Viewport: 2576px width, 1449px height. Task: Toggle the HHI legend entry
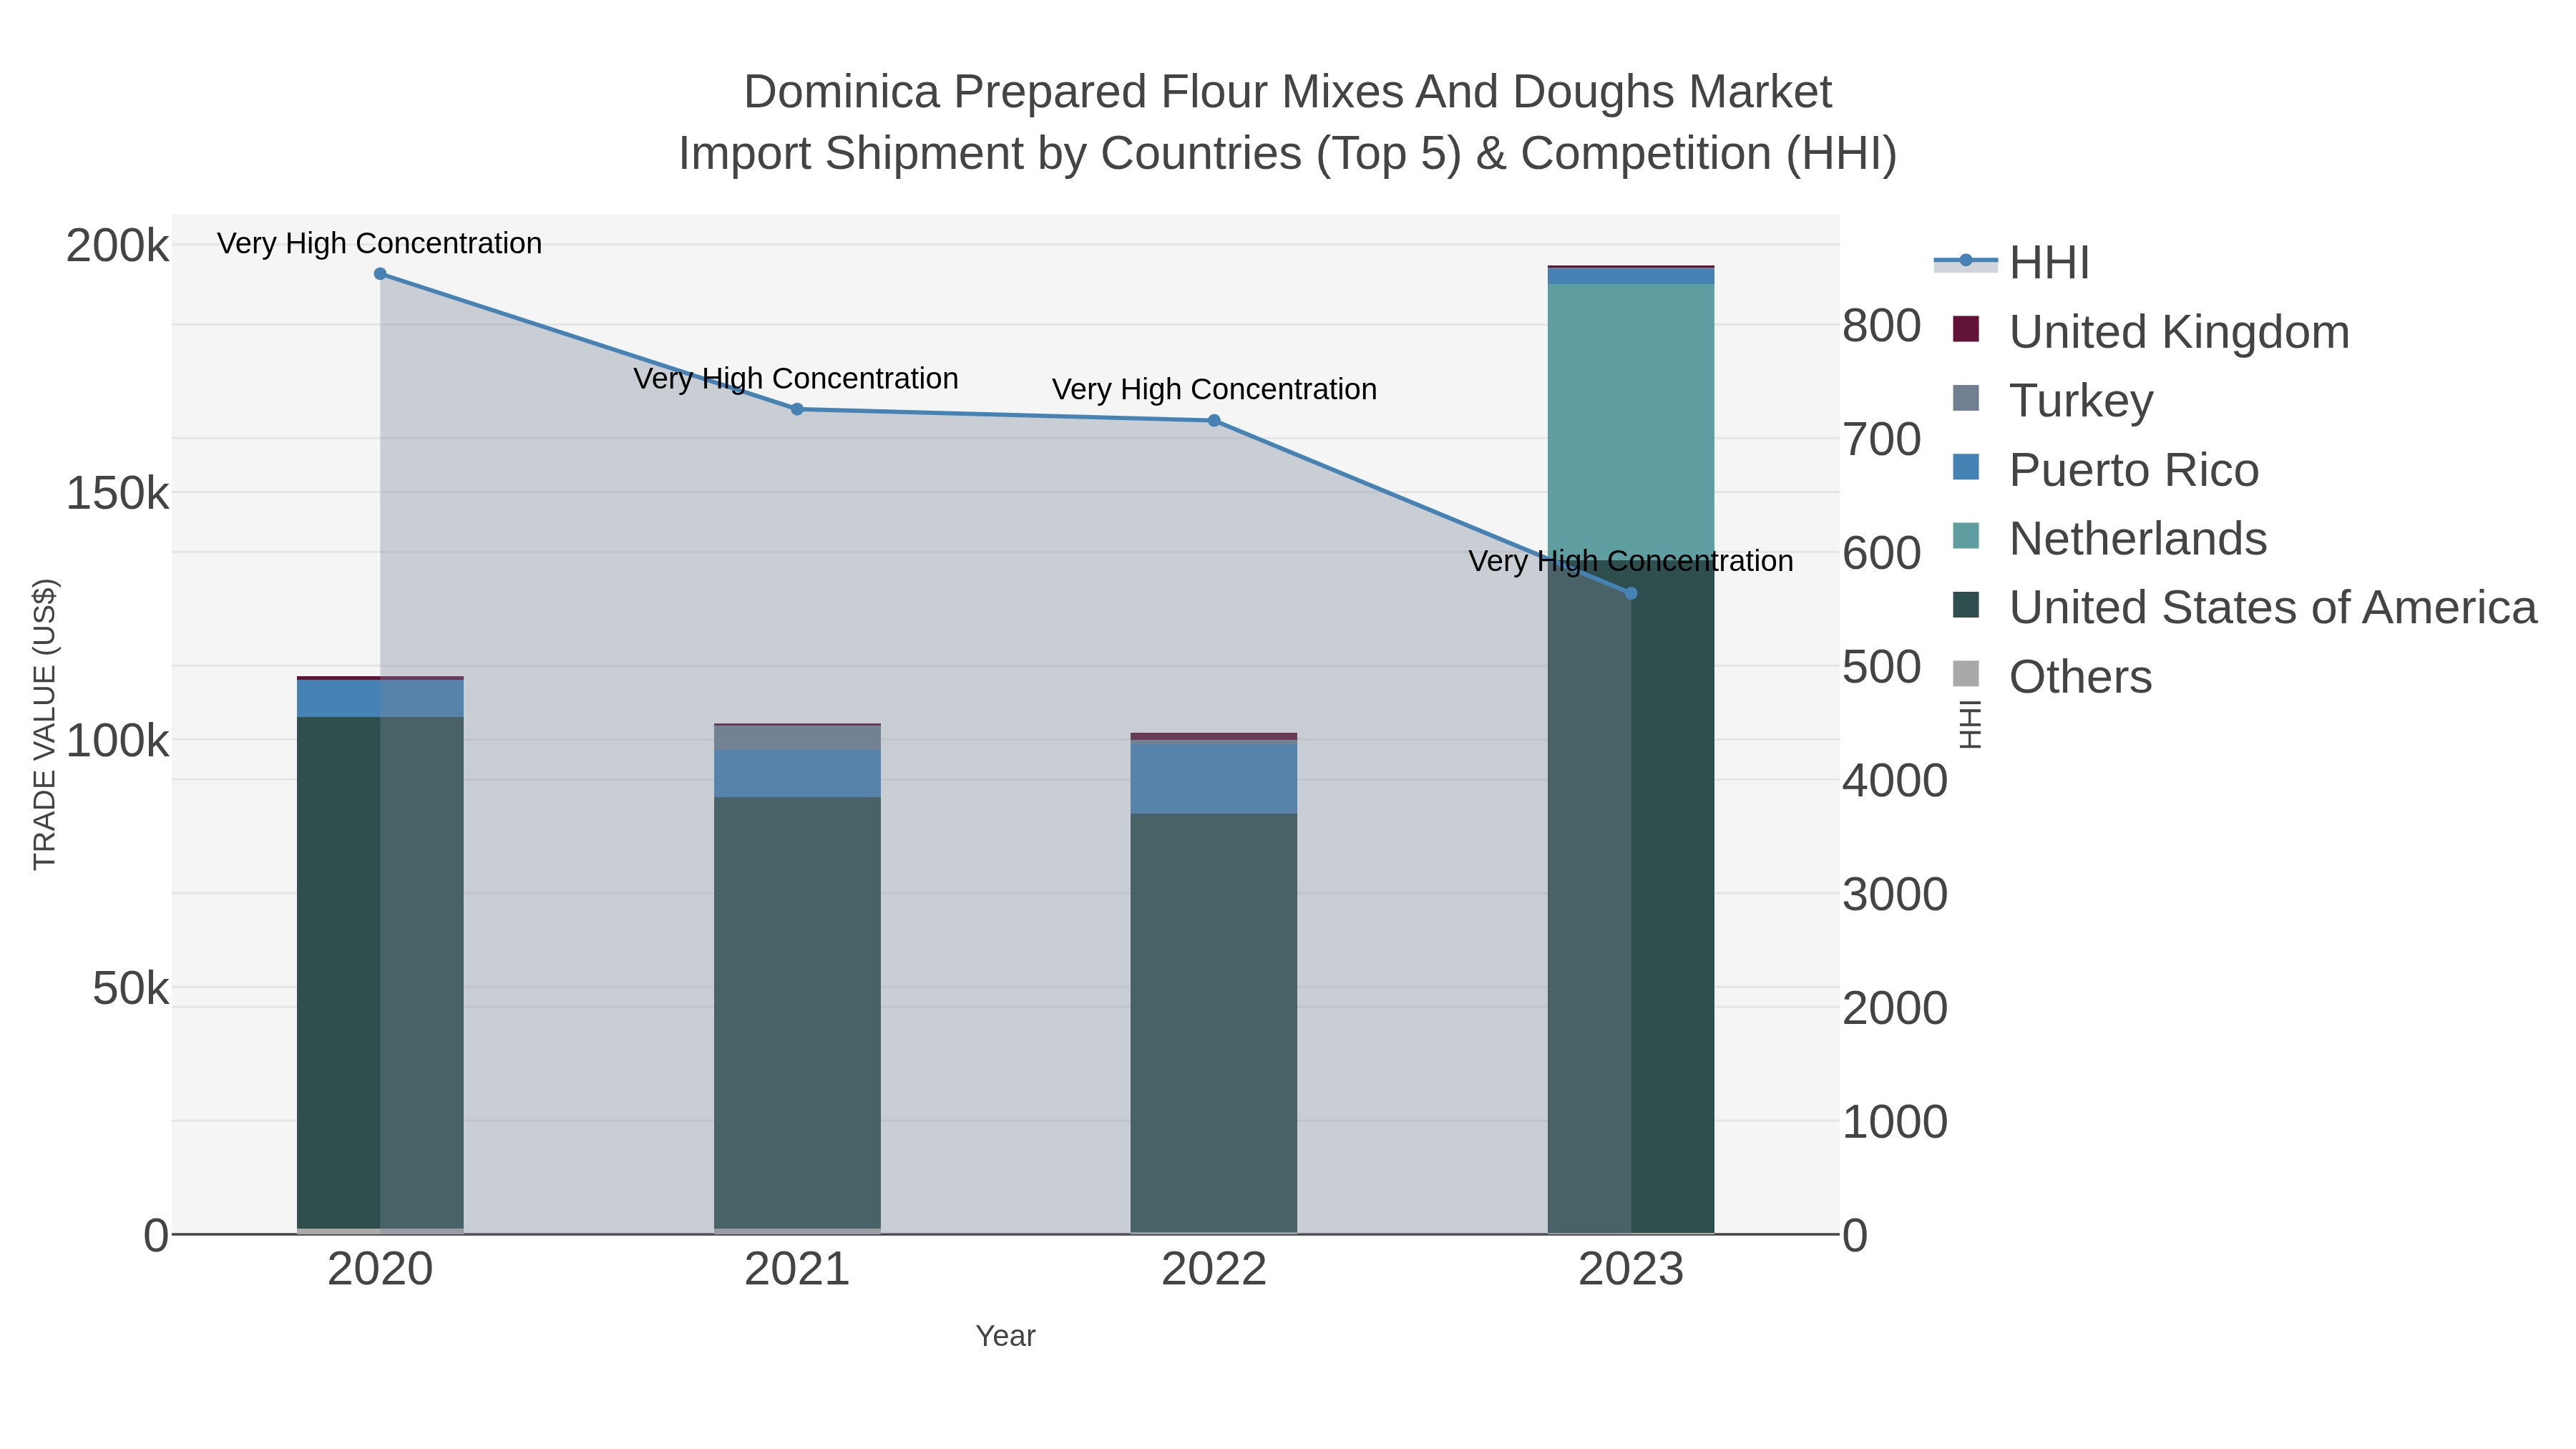pos(2012,263)
